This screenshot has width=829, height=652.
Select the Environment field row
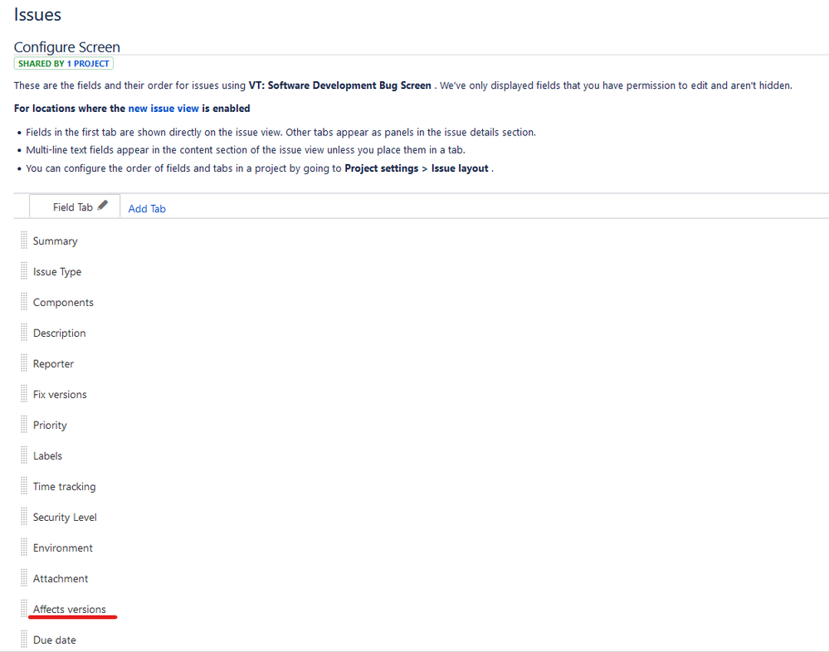click(61, 547)
